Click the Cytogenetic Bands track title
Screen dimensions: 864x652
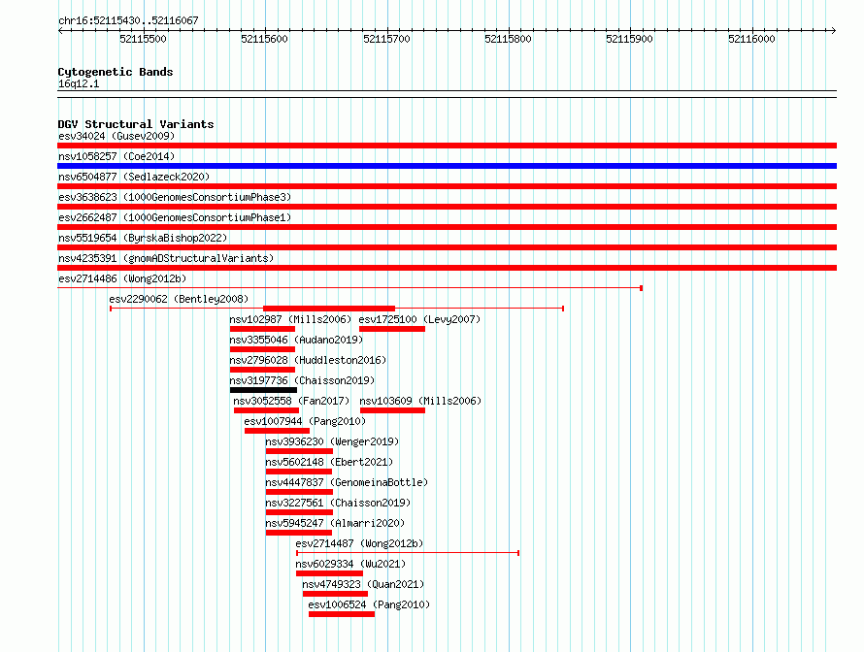pos(116,72)
